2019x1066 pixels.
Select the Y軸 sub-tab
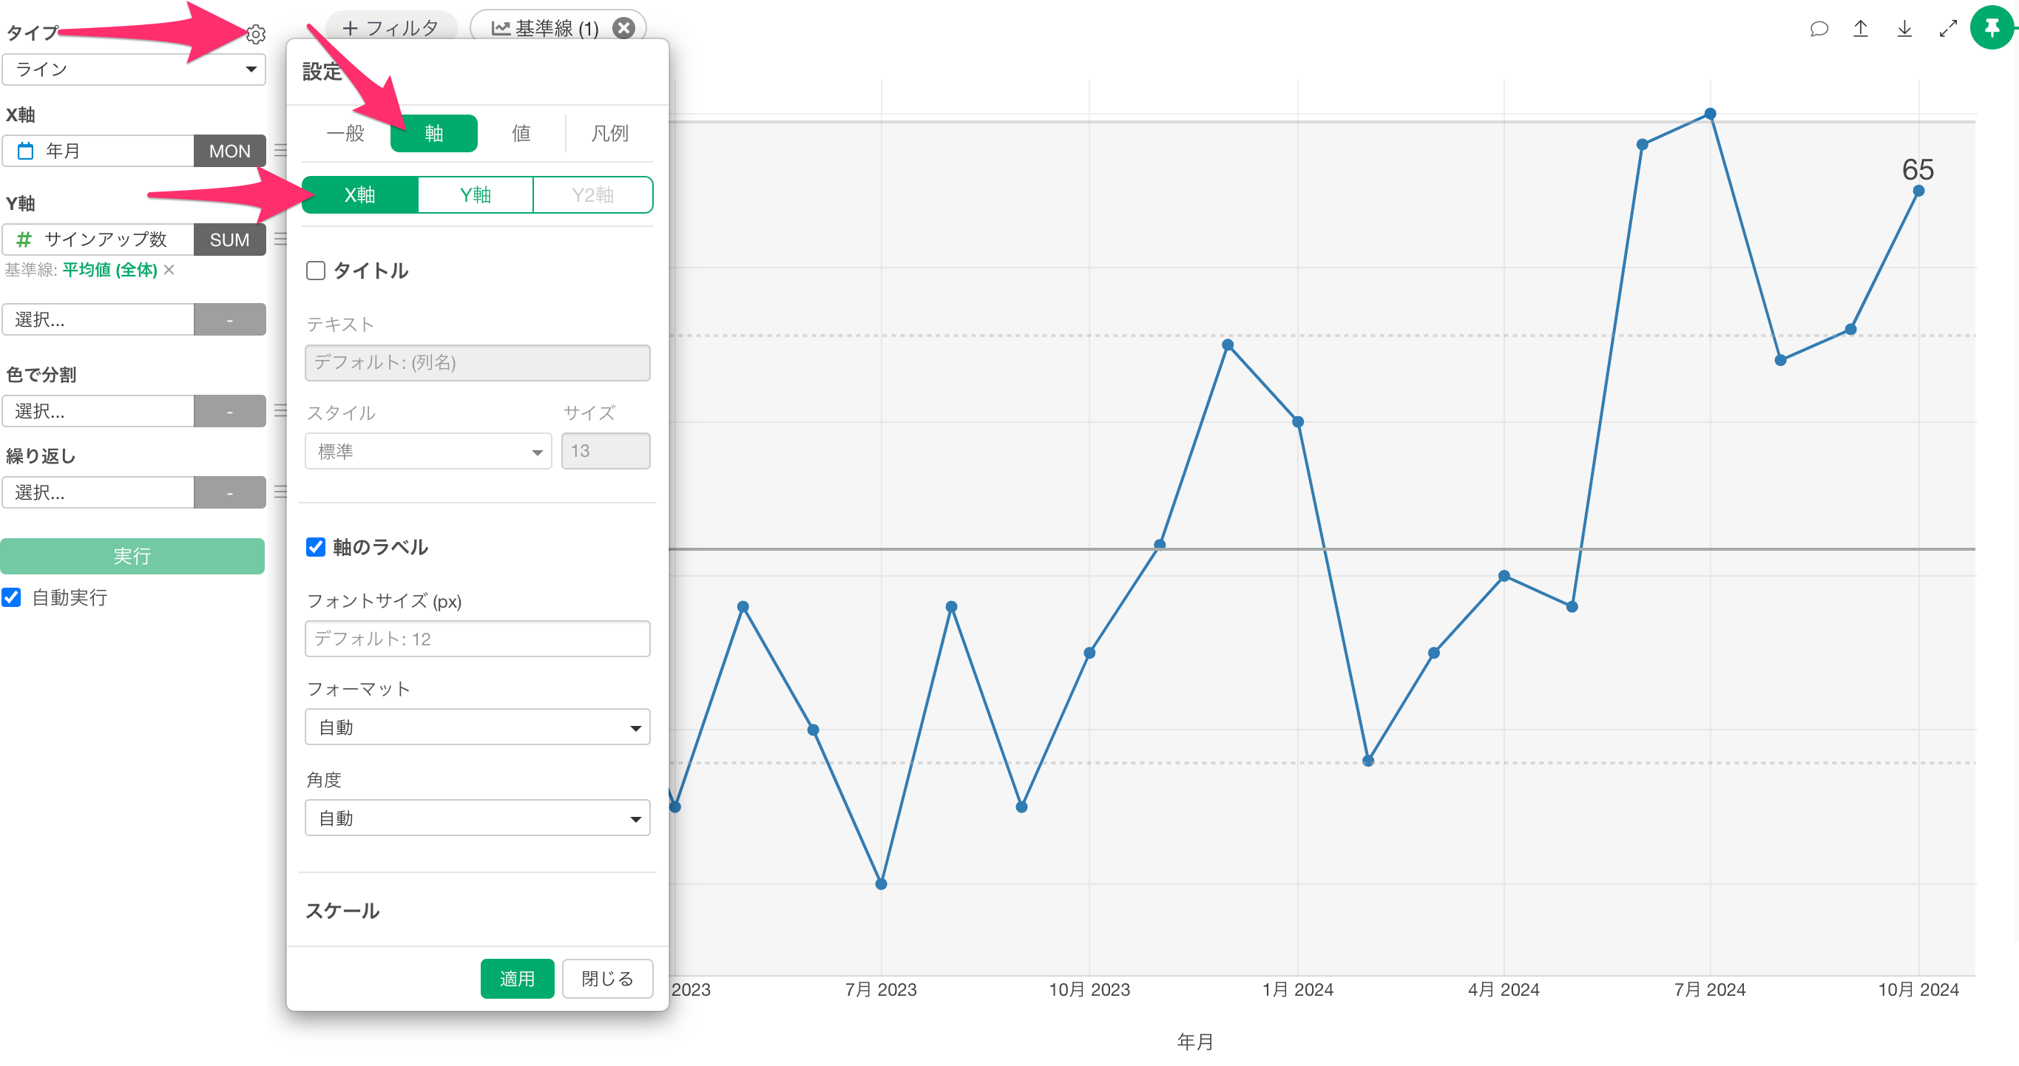point(475,195)
